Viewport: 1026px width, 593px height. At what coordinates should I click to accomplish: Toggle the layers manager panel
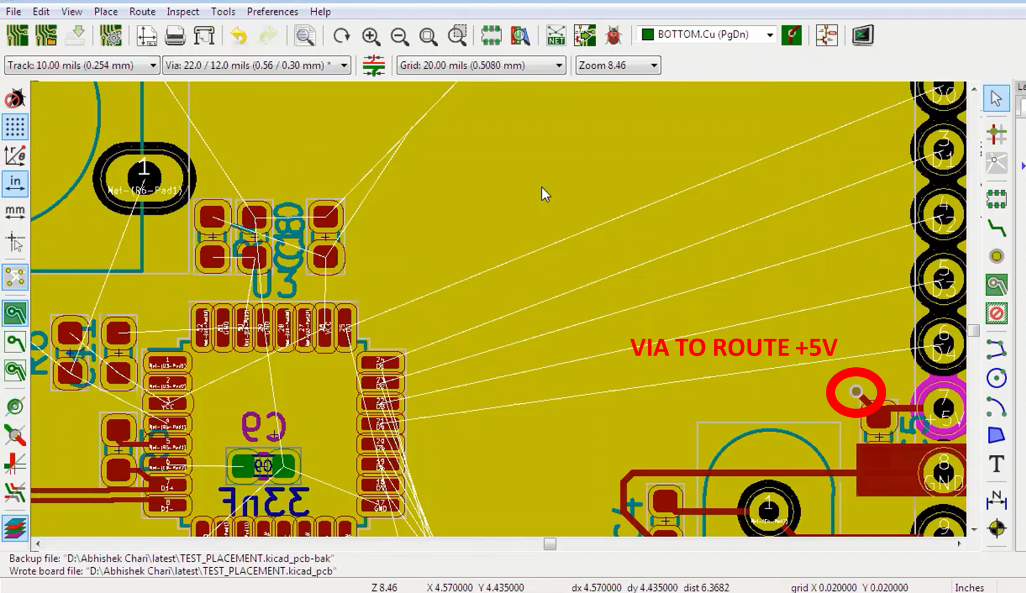pyautogui.click(x=15, y=528)
